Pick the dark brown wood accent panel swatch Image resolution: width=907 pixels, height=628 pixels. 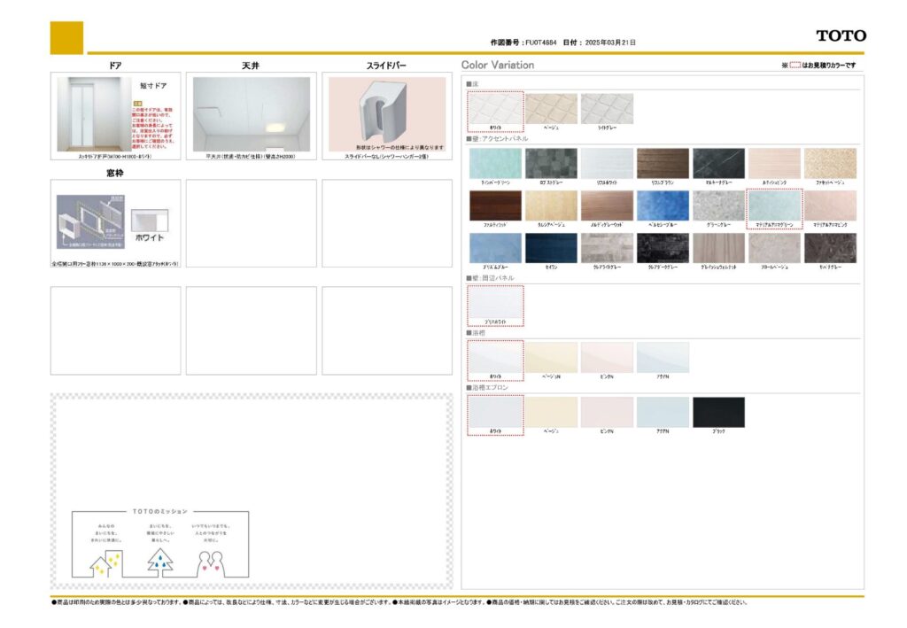tap(495, 205)
